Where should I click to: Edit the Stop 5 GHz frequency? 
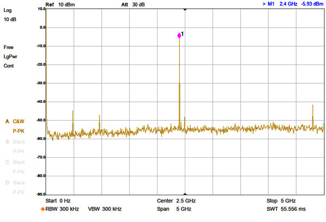[x=281, y=201]
